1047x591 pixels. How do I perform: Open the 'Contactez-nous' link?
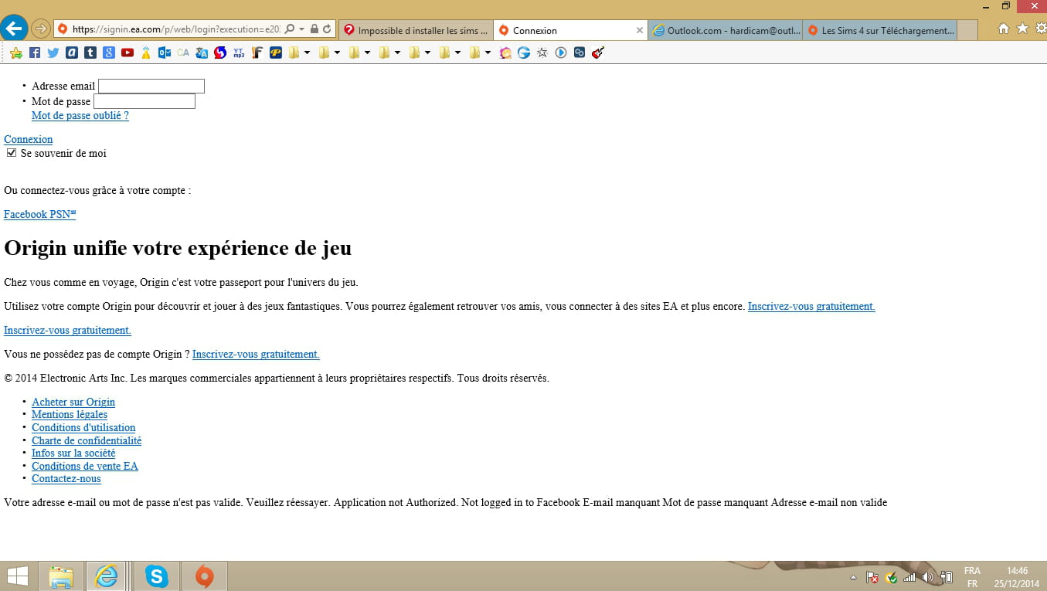[x=66, y=478]
